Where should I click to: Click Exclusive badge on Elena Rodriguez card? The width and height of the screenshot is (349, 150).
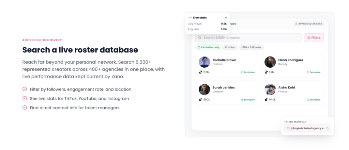[314, 72]
